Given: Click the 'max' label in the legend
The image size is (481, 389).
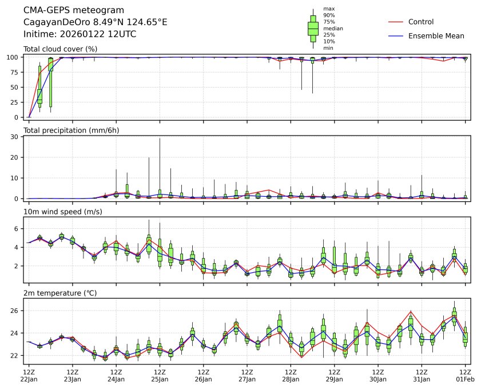Looking at the screenshot, I should click(x=328, y=9).
